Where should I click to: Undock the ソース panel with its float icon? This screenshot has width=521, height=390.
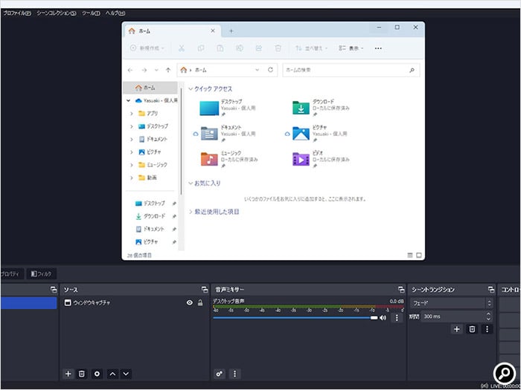(205, 290)
